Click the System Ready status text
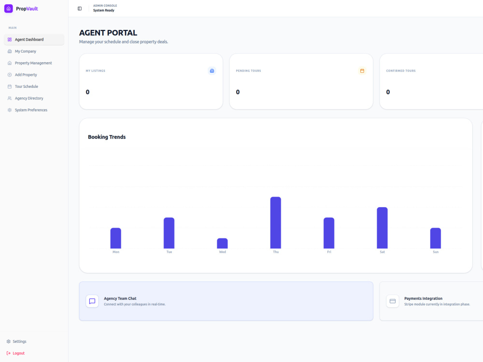Image resolution: width=483 pixels, height=362 pixels. coord(104,11)
